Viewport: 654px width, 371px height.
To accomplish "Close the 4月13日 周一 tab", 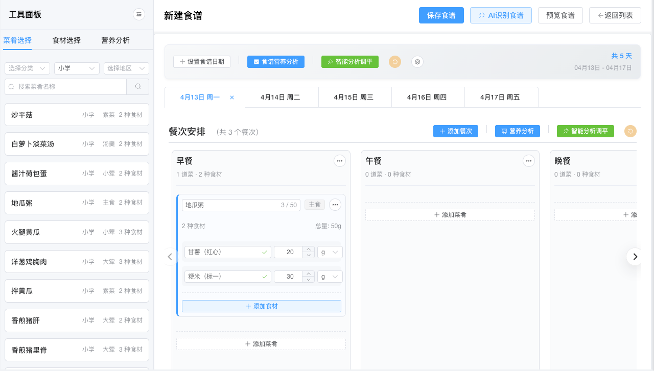I will (232, 97).
